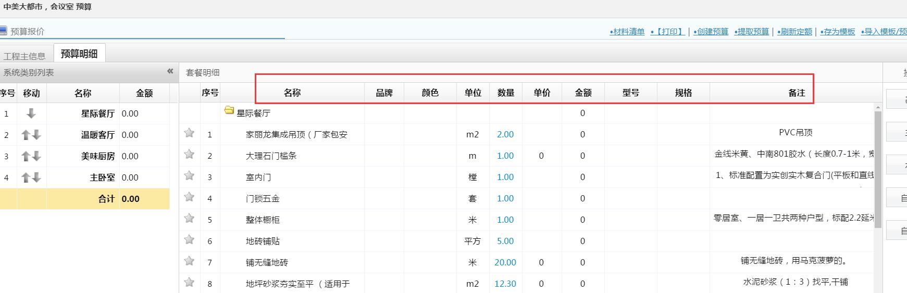Viewport: 907px width, 293px height.
Task: Collapse the 系统类别列表 panel
Action: (x=170, y=72)
